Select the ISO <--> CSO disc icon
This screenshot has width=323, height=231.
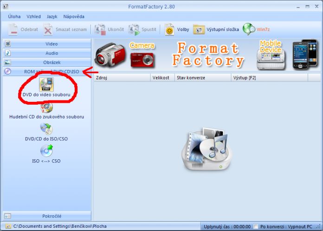(46, 151)
